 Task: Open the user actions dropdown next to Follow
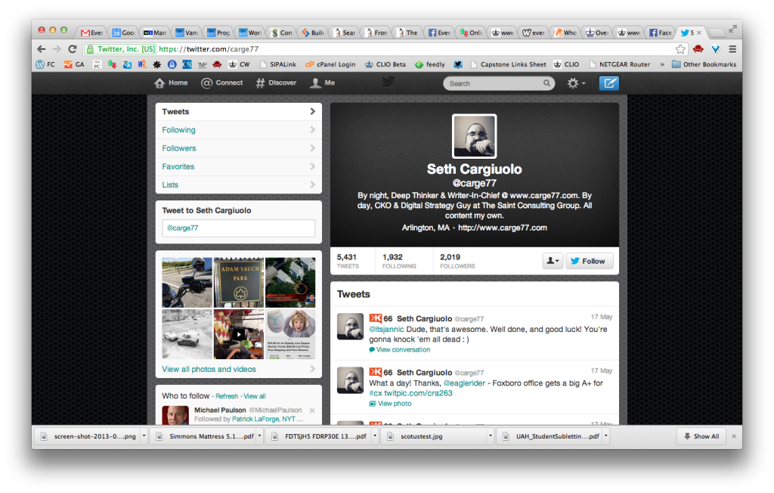click(553, 261)
